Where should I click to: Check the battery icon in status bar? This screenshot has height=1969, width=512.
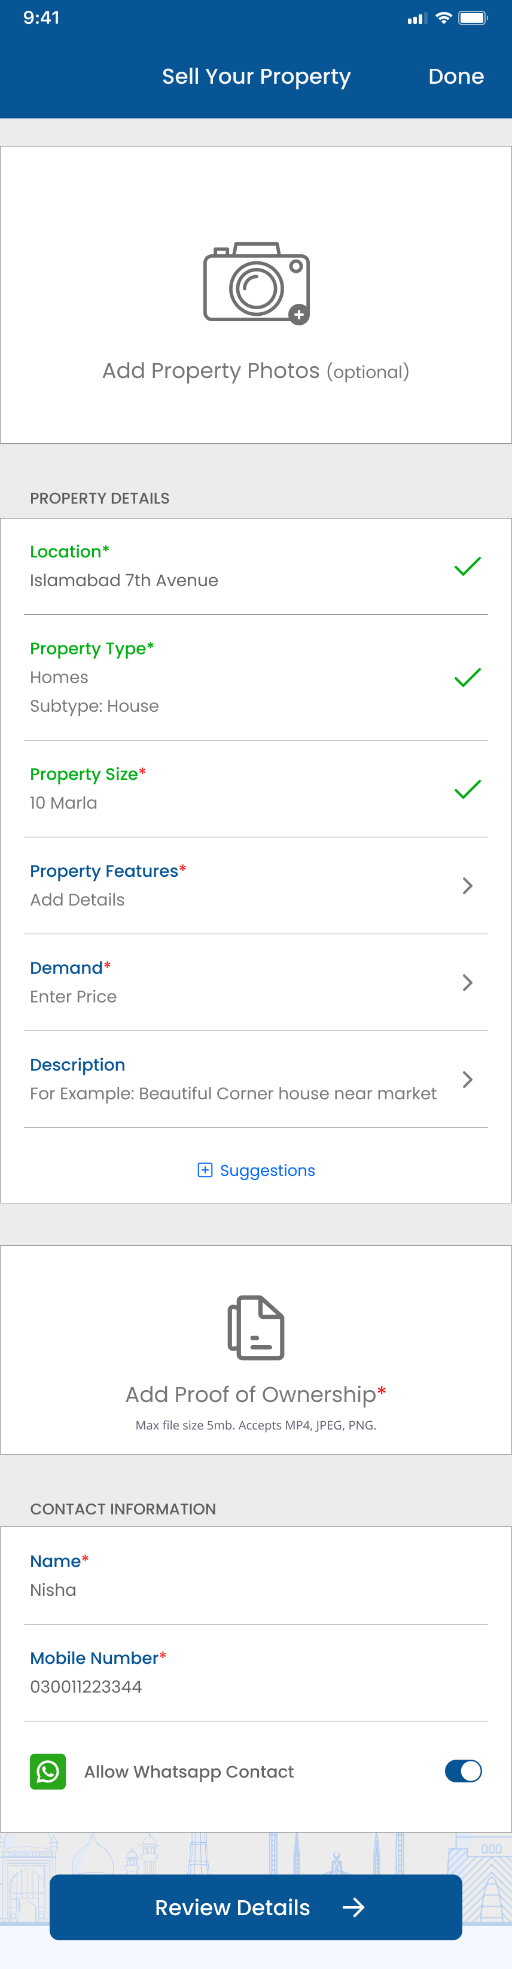coord(473,19)
